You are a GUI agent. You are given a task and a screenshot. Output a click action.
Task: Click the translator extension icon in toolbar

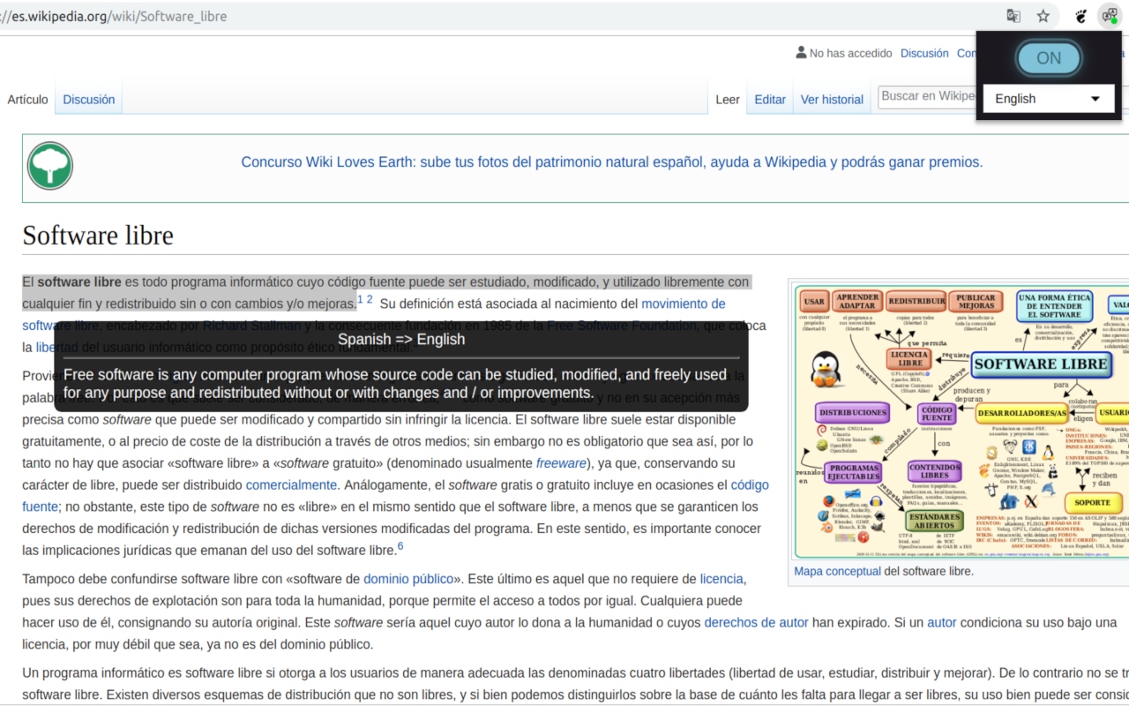coord(1109,16)
